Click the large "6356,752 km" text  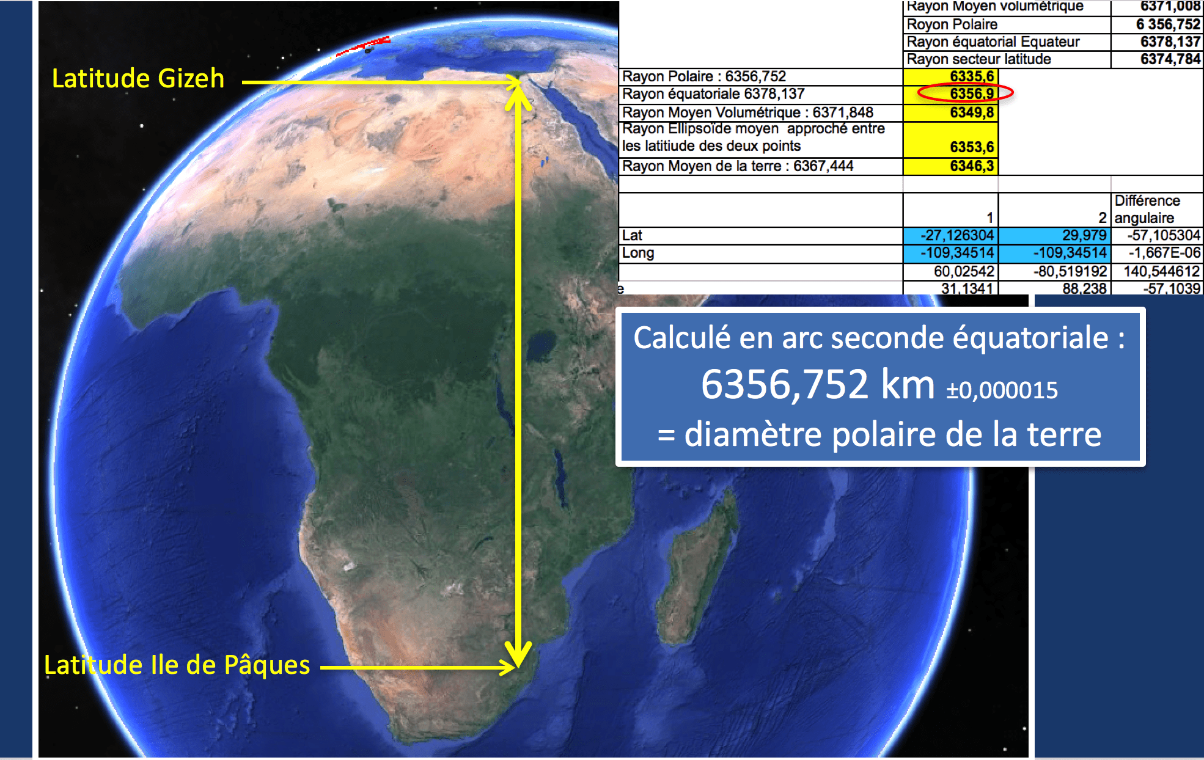[818, 385]
